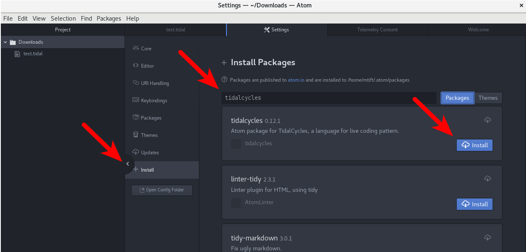526x252 pixels.
Task: Collapse the Downloads folder chevron
Action: pos(5,42)
